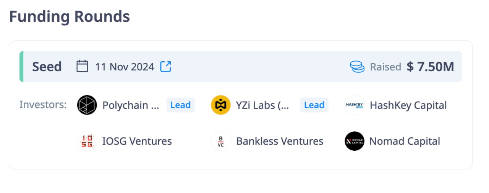Click the calendar icon next to 11 Nov 2024
The image size is (489, 193).
(82, 67)
